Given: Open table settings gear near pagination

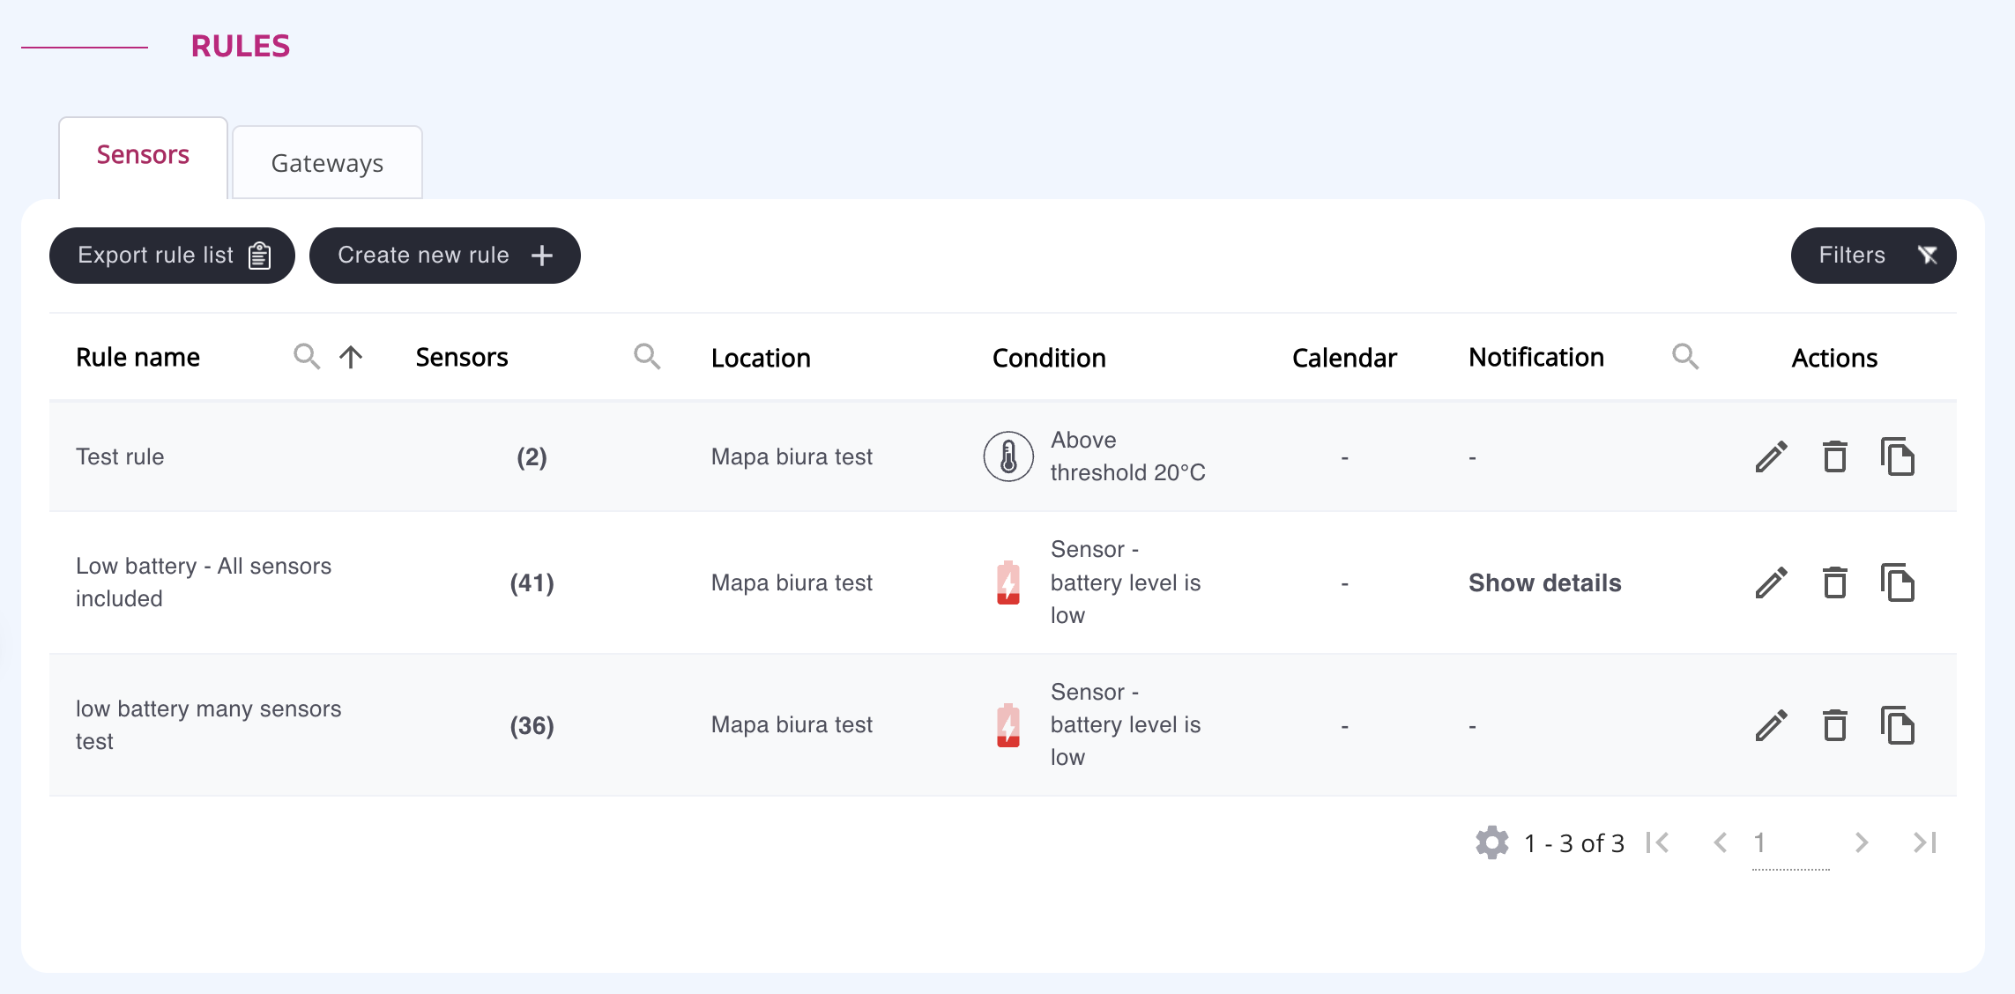Looking at the screenshot, I should [x=1491, y=842].
